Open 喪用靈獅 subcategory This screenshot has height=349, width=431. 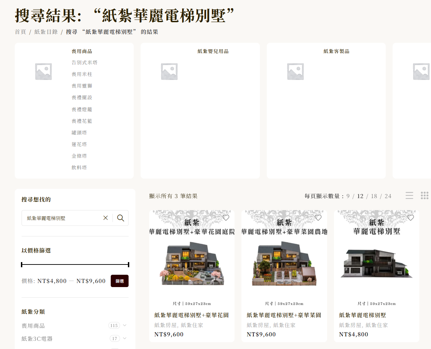tap(82, 86)
